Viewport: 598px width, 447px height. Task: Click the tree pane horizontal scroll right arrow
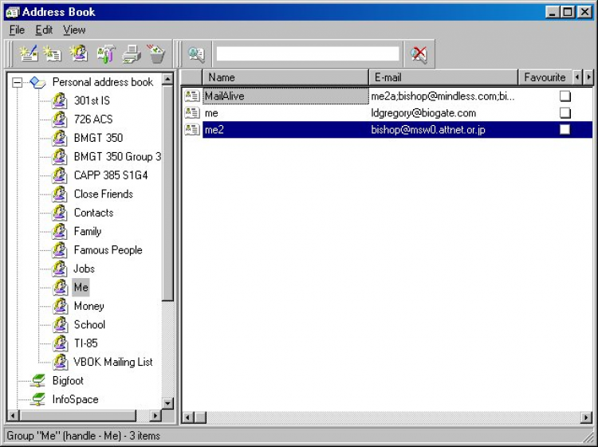[155, 415]
